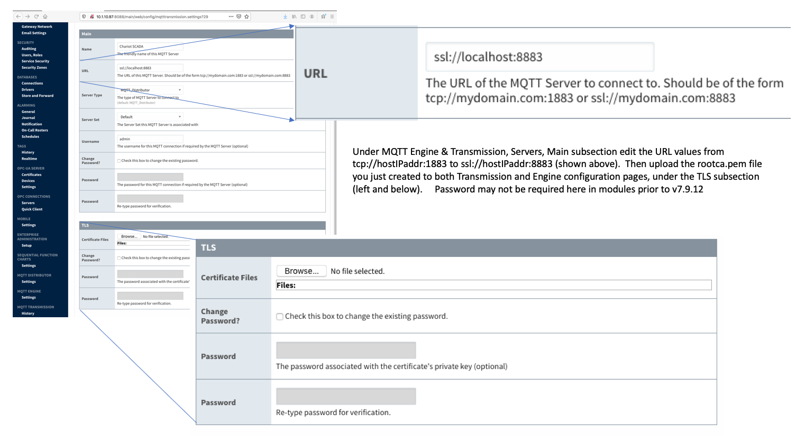Open Settings under MQTT Engine
This screenshot has height=442, width=805.
tap(29, 298)
